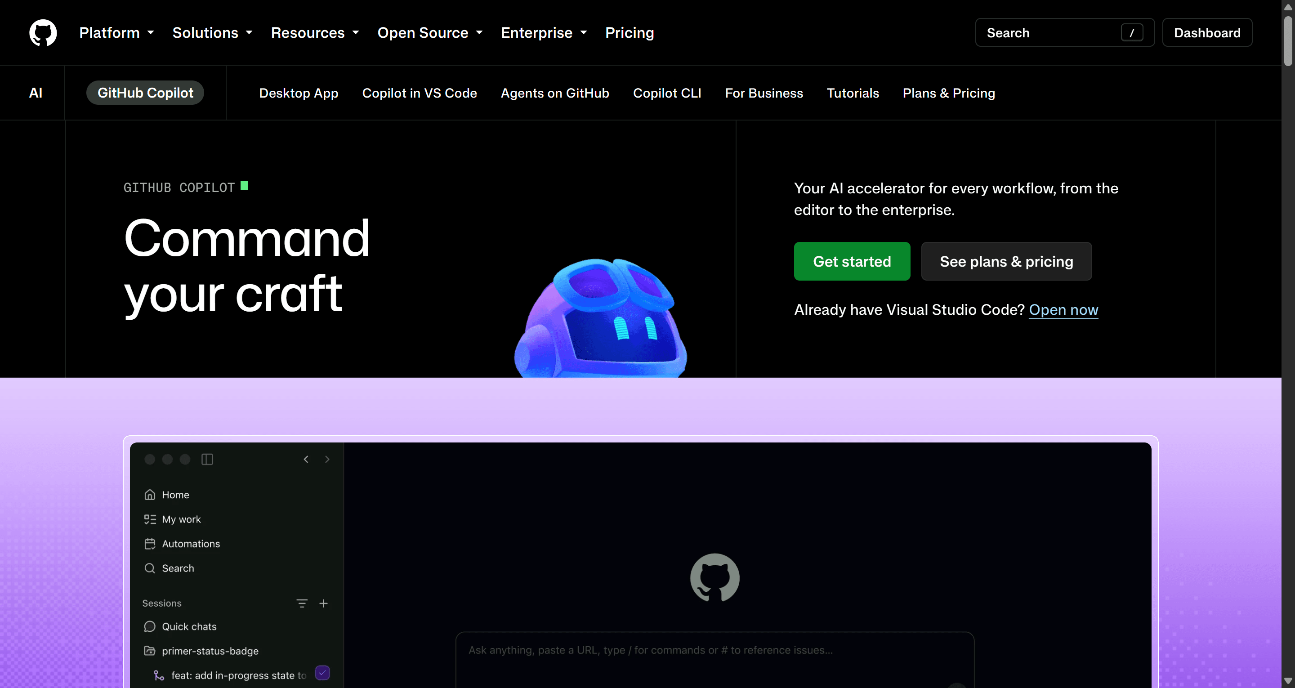Open Agents on GitHub tab

pos(555,93)
